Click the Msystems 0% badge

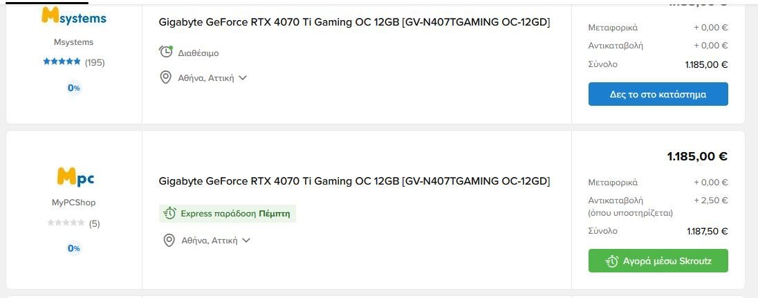coord(73,88)
